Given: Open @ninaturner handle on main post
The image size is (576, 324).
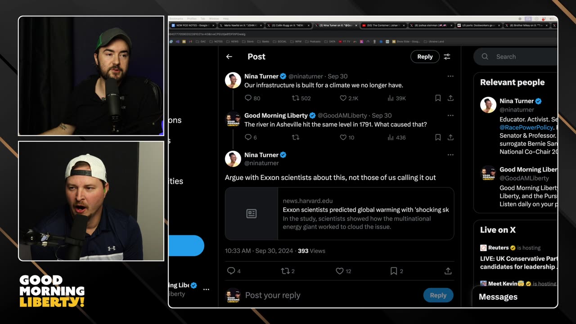Looking at the screenshot, I should coord(261,163).
